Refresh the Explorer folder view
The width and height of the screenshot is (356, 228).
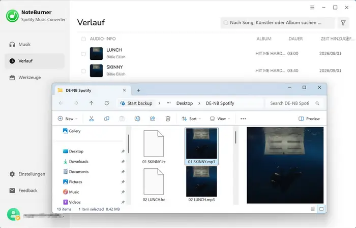(106, 103)
